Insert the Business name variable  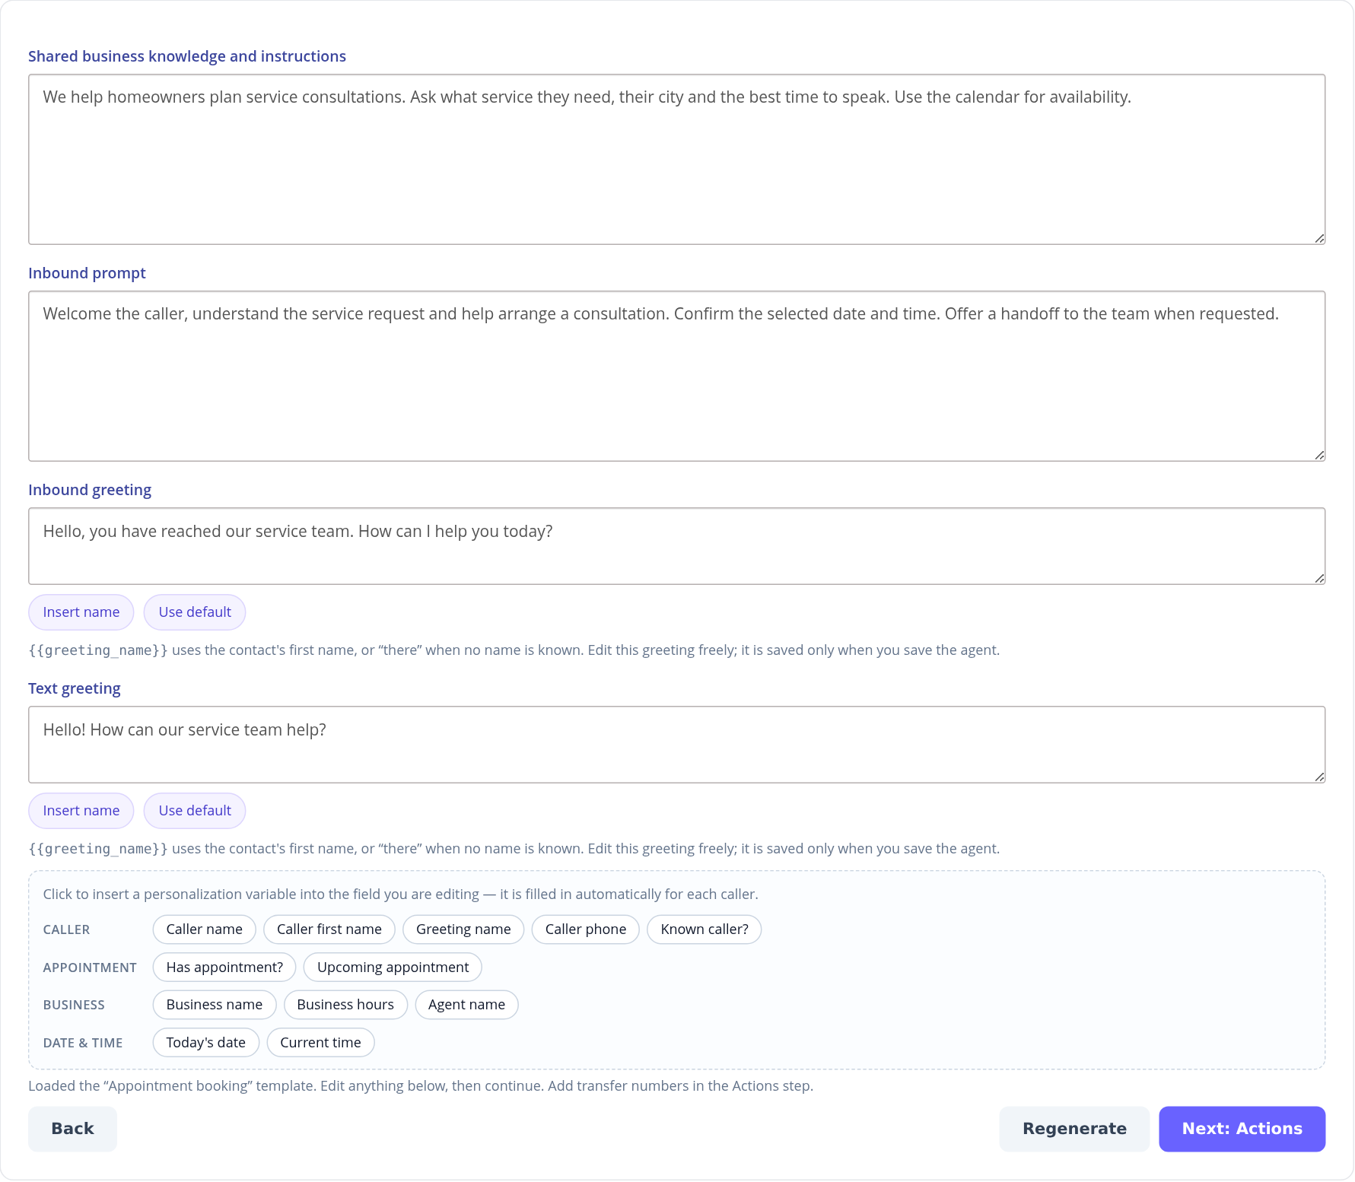tap(215, 1005)
